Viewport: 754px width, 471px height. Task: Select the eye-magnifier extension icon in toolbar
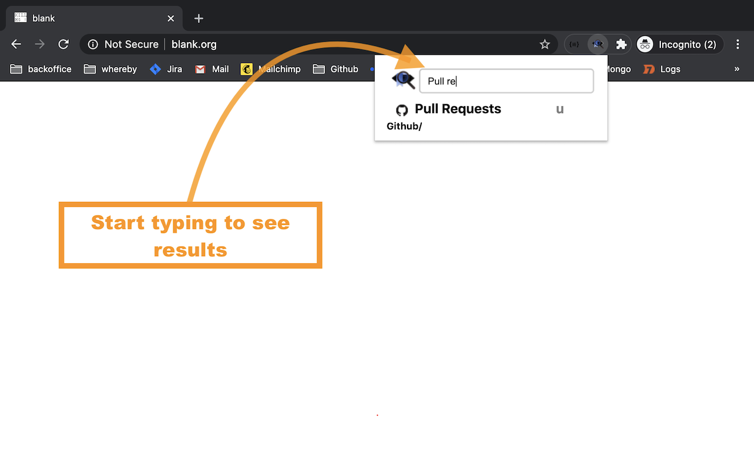[x=597, y=44]
